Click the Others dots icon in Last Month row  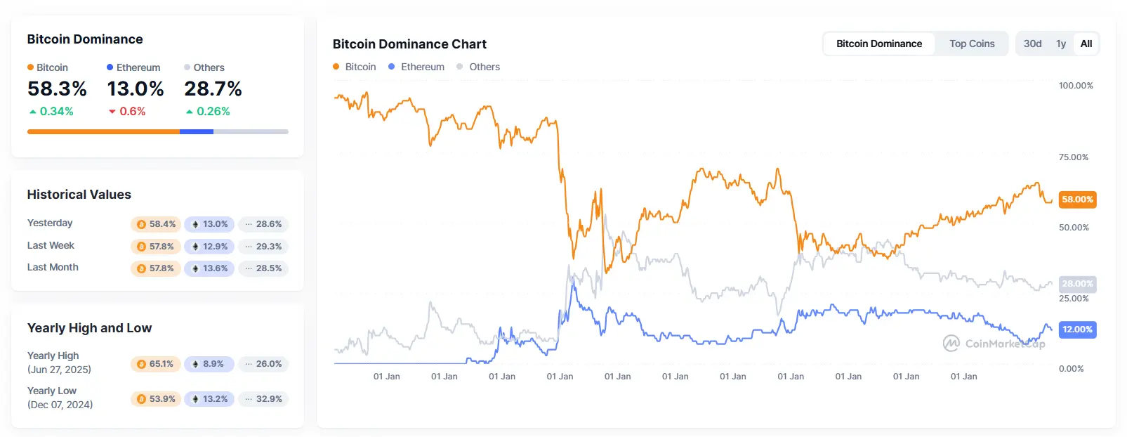pos(249,268)
